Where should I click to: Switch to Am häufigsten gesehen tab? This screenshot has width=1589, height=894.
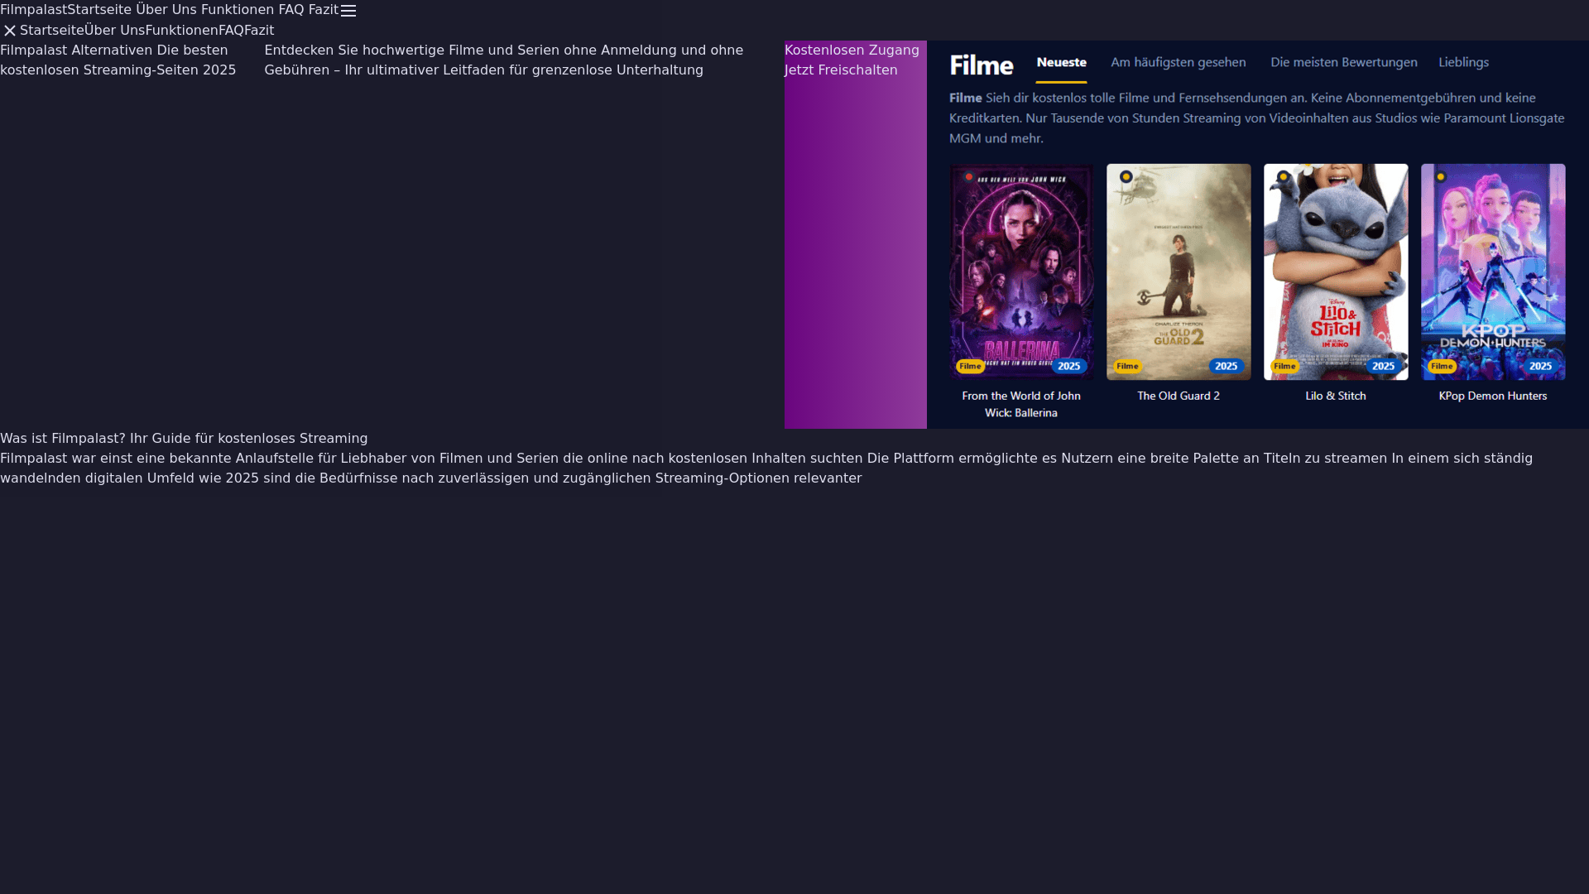coord(1179,63)
